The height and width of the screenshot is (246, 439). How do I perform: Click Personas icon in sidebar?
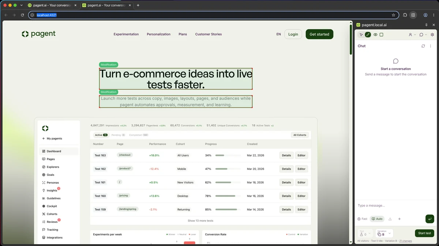(x=44, y=183)
